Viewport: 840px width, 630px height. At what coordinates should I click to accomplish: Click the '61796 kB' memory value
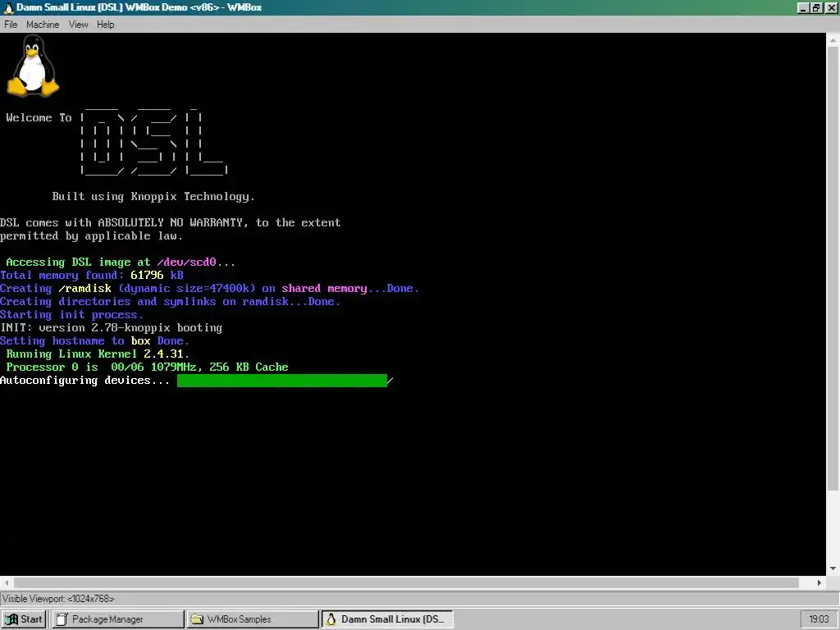pos(157,276)
